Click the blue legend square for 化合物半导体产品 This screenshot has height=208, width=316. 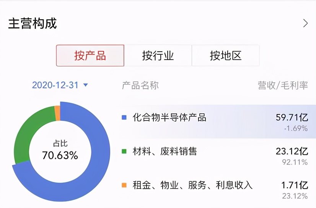pyautogui.click(x=124, y=117)
